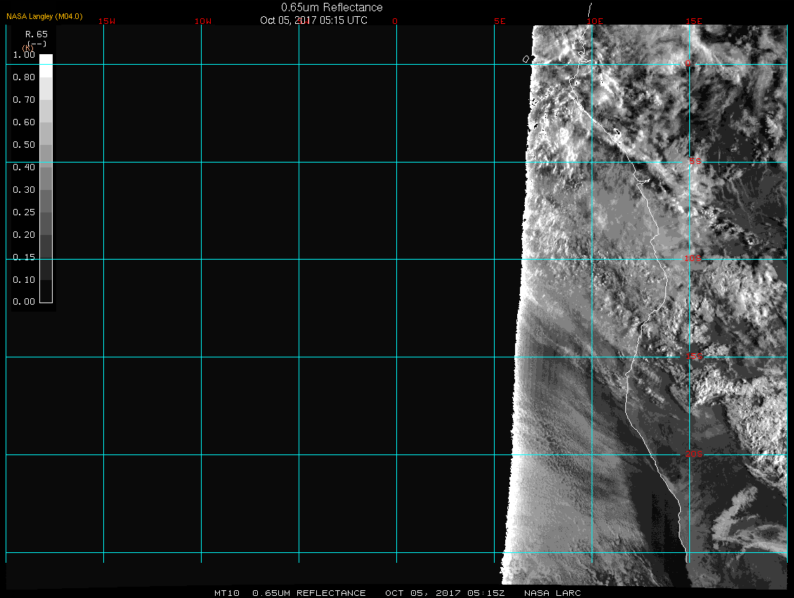The width and height of the screenshot is (794, 598).
Task: Select the 15W longitude label
Action: pos(107,21)
